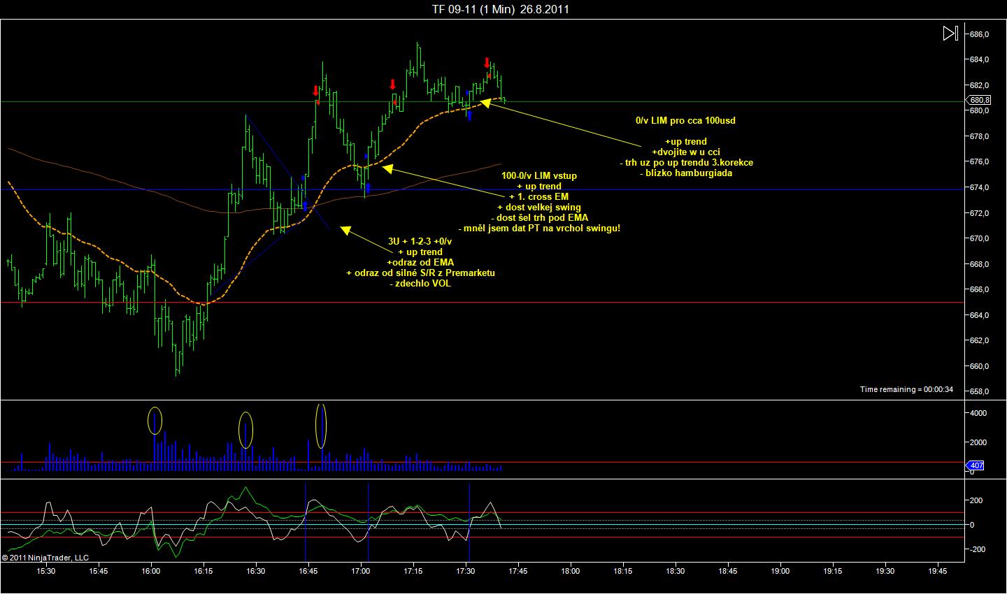This screenshot has width=1007, height=594.
Task: Click the 19:45 time axis label
Action: (938, 571)
